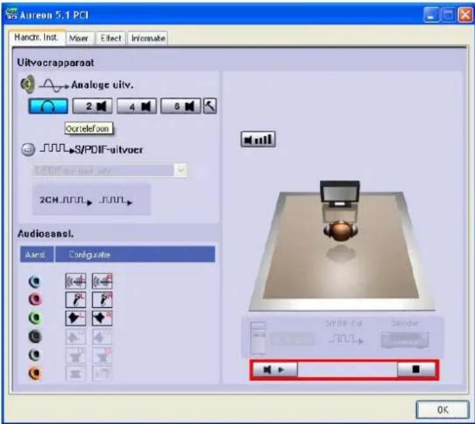Confirm with the OK button
Image resolution: width=475 pixels, height=424 pixels.
click(442, 410)
